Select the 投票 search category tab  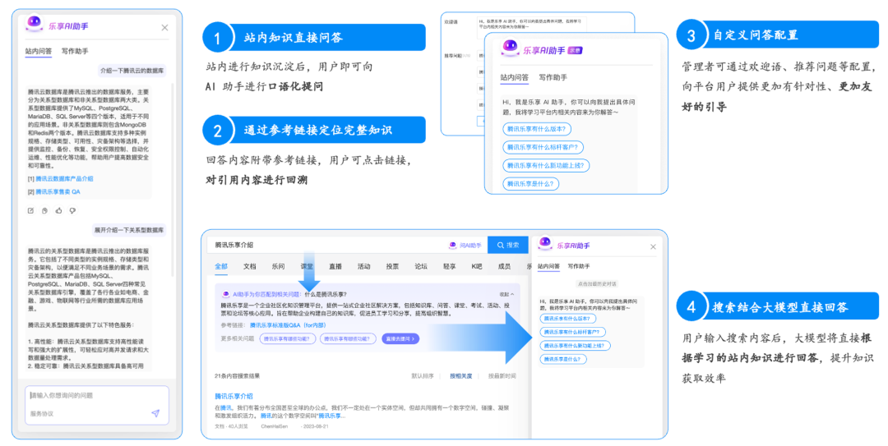click(392, 267)
